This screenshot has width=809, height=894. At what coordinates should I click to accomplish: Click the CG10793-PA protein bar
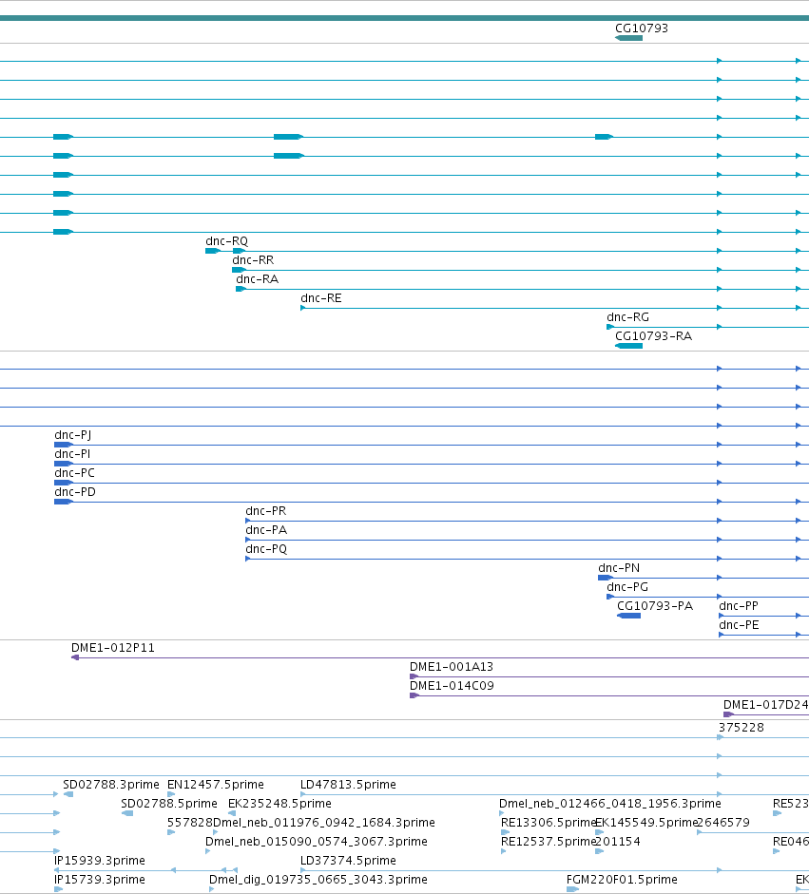click(628, 616)
